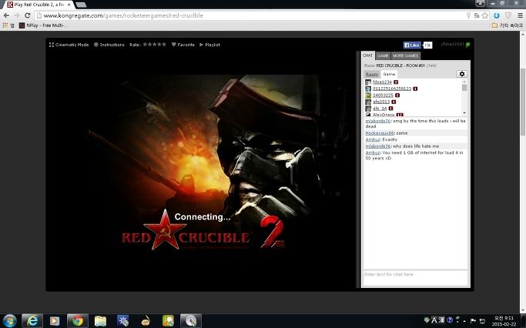526x328 pixels.
Task: Rate the game with the star rating
Action: click(x=154, y=44)
